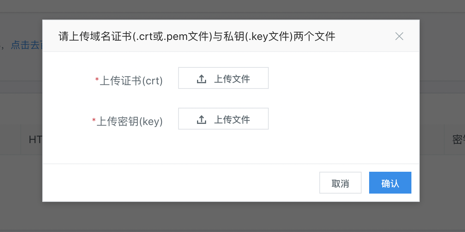This screenshot has width=465, height=232.
Task: Click 上传文件 text for the crt certificate
Action: pos(232,79)
